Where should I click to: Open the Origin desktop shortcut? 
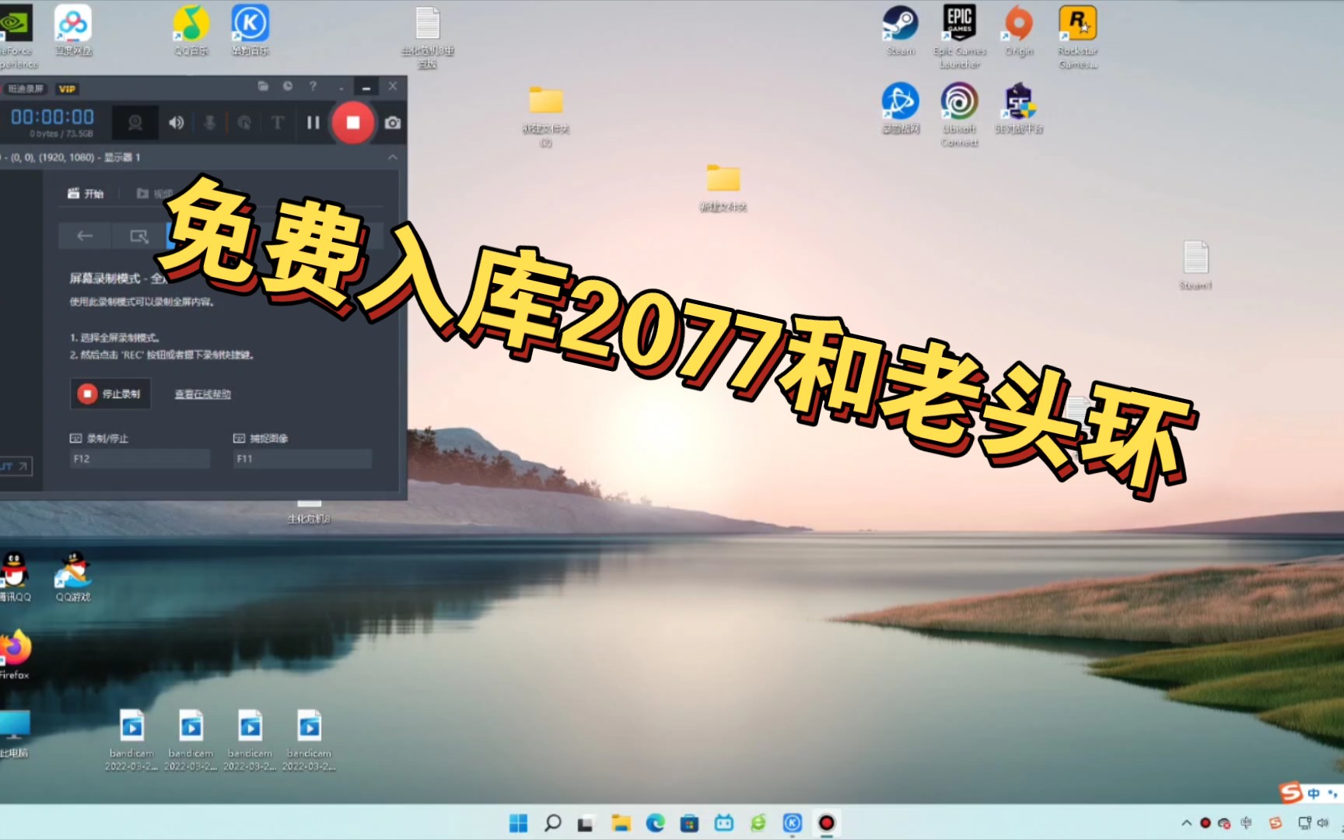[x=1019, y=31]
